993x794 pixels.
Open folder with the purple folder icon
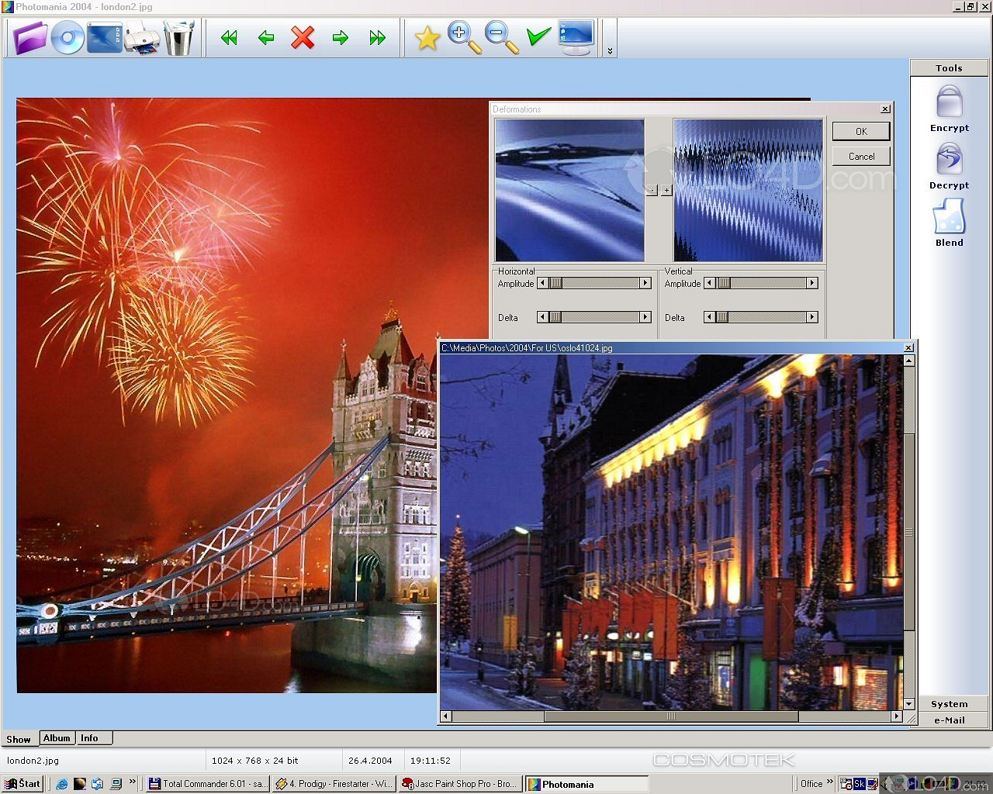30,37
